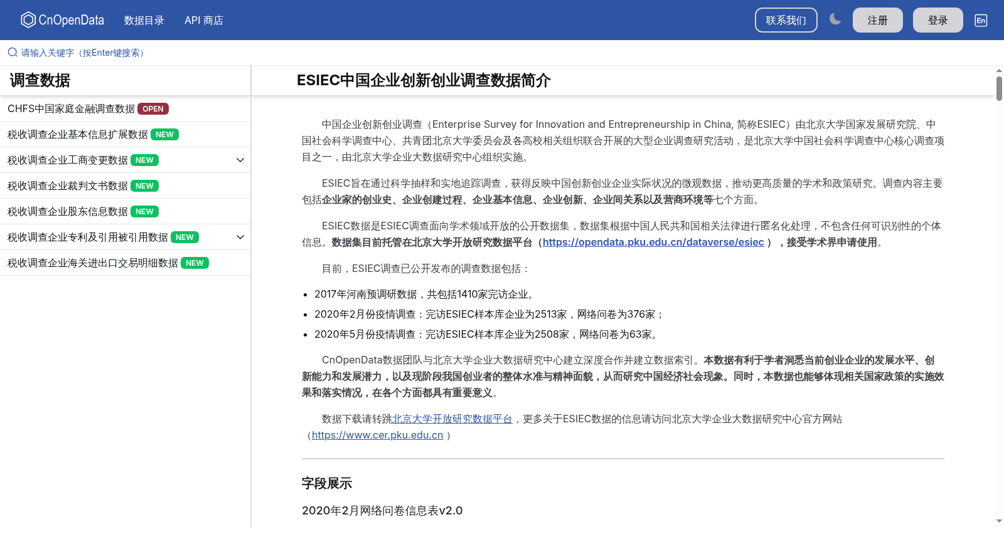
Task: Open API 商店 menu
Action: [204, 20]
